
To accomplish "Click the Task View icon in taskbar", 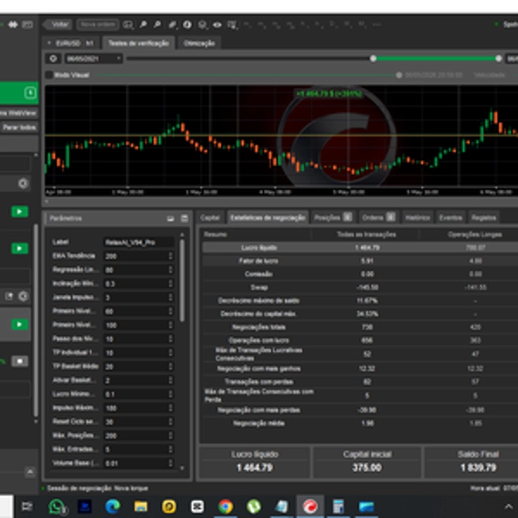I will click(27, 507).
